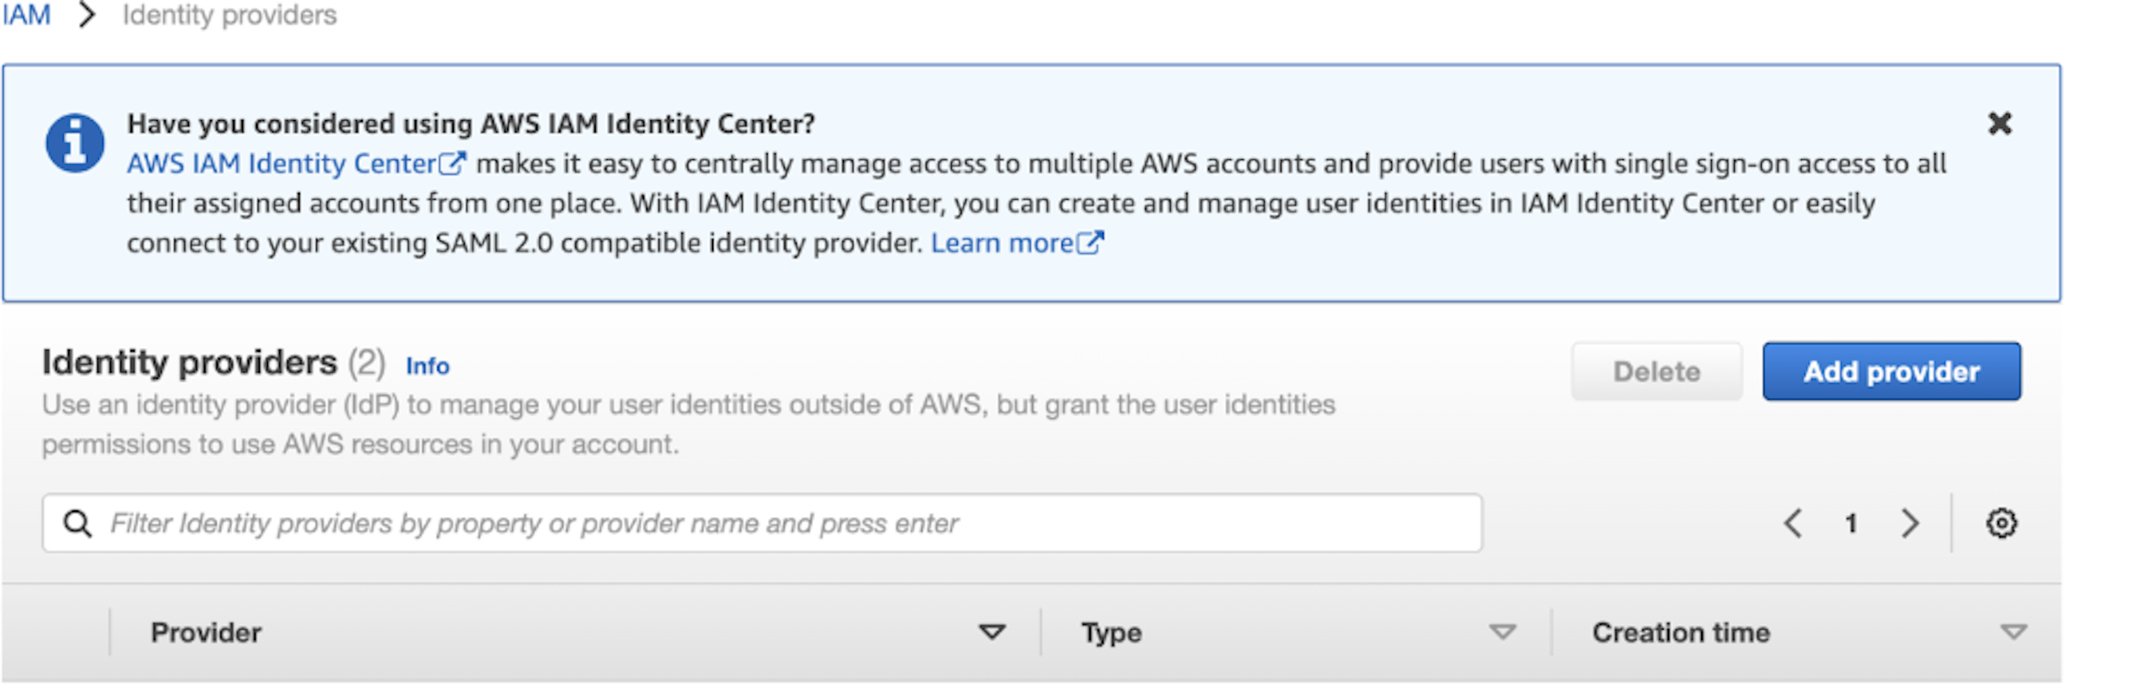
Task: Click the Identity providers breadcrumb text
Action: pos(230,15)
